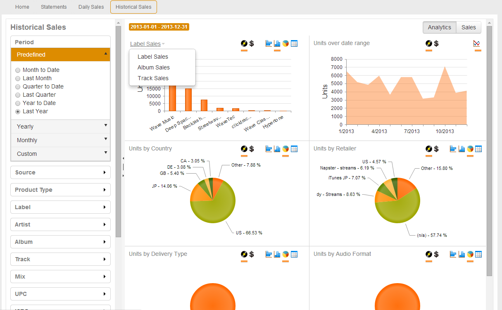The width and height of the screenshot is (502, 310).
Task: Expand the Custom period section
Action: click(60, 154)
